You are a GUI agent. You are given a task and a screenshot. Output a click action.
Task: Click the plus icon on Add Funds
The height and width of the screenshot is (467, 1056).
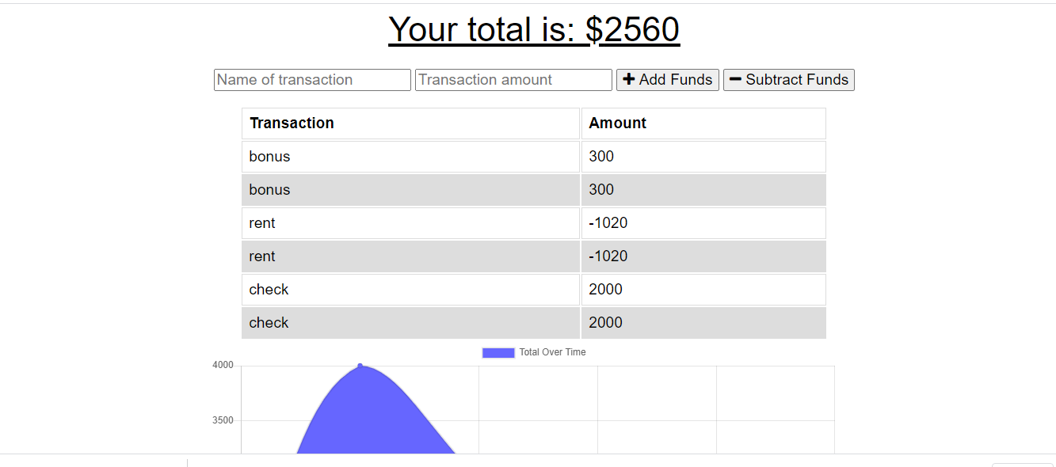(630, 79)
